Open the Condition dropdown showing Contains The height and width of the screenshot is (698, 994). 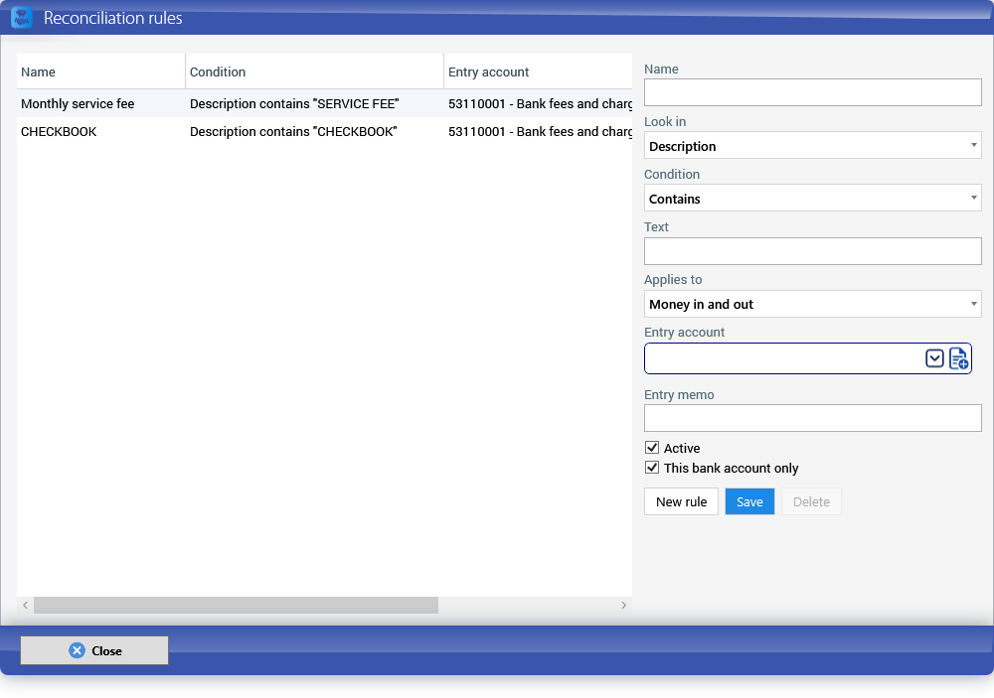pyautogui.click(x=813, y=199)
